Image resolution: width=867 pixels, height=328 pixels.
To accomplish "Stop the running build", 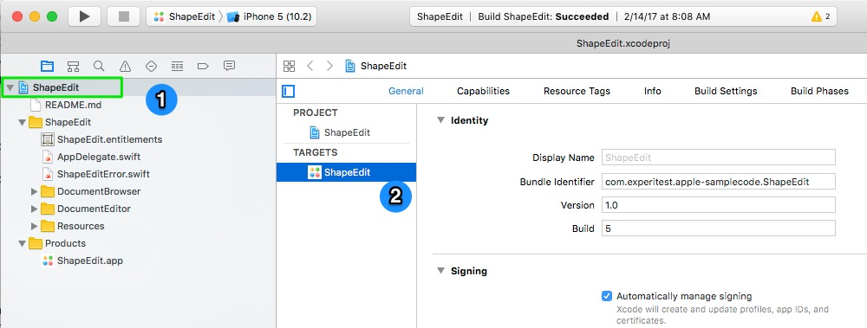I will tap(123, 16).
